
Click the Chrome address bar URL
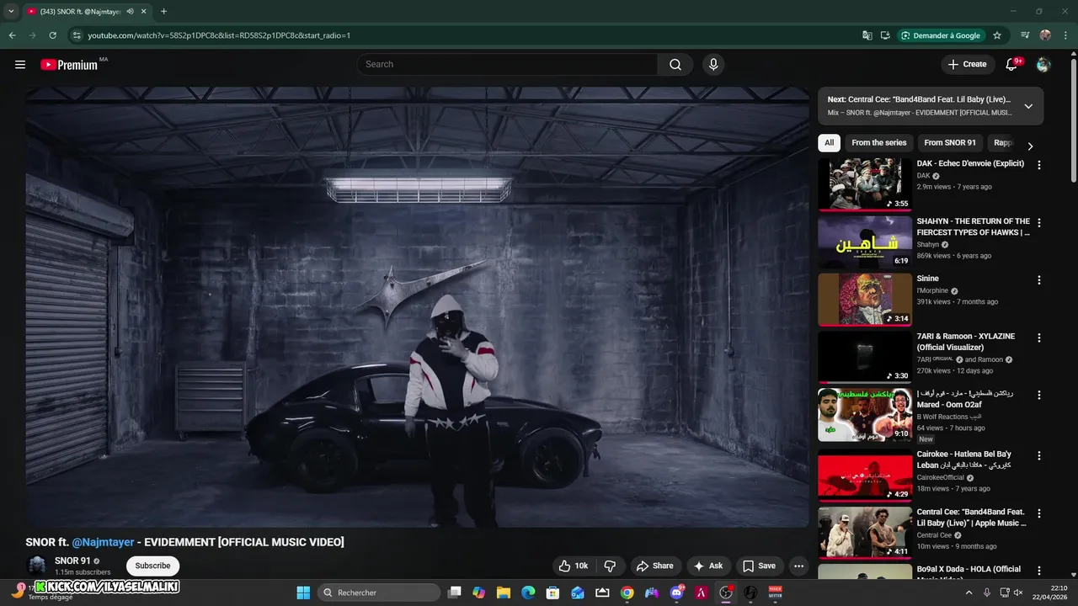tap(219, 35)
